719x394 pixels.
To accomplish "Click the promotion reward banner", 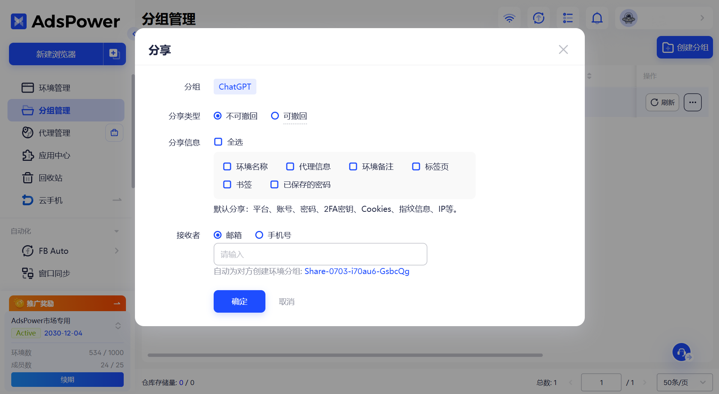I will [x=67, y=303].
